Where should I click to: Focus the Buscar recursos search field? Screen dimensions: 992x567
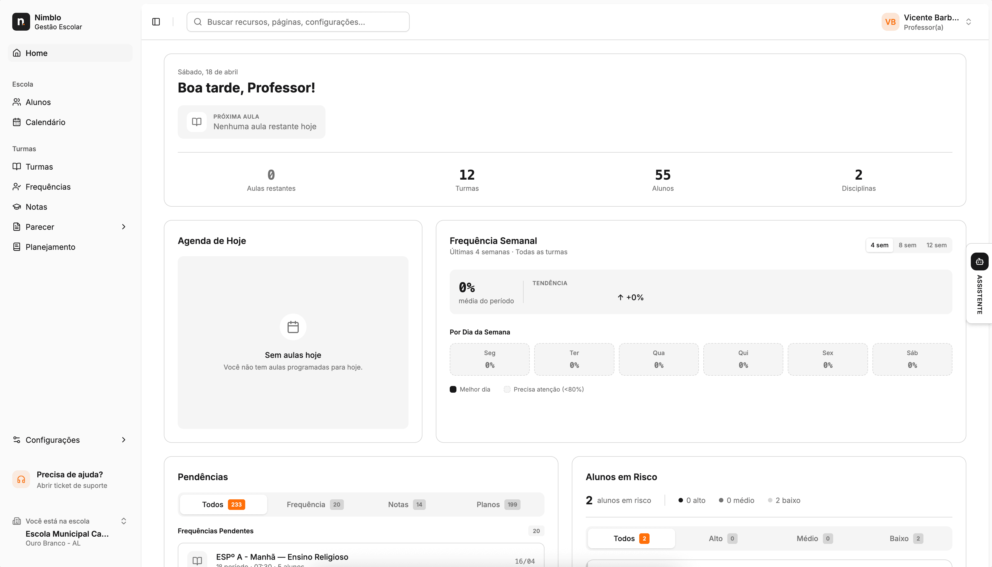298,22
